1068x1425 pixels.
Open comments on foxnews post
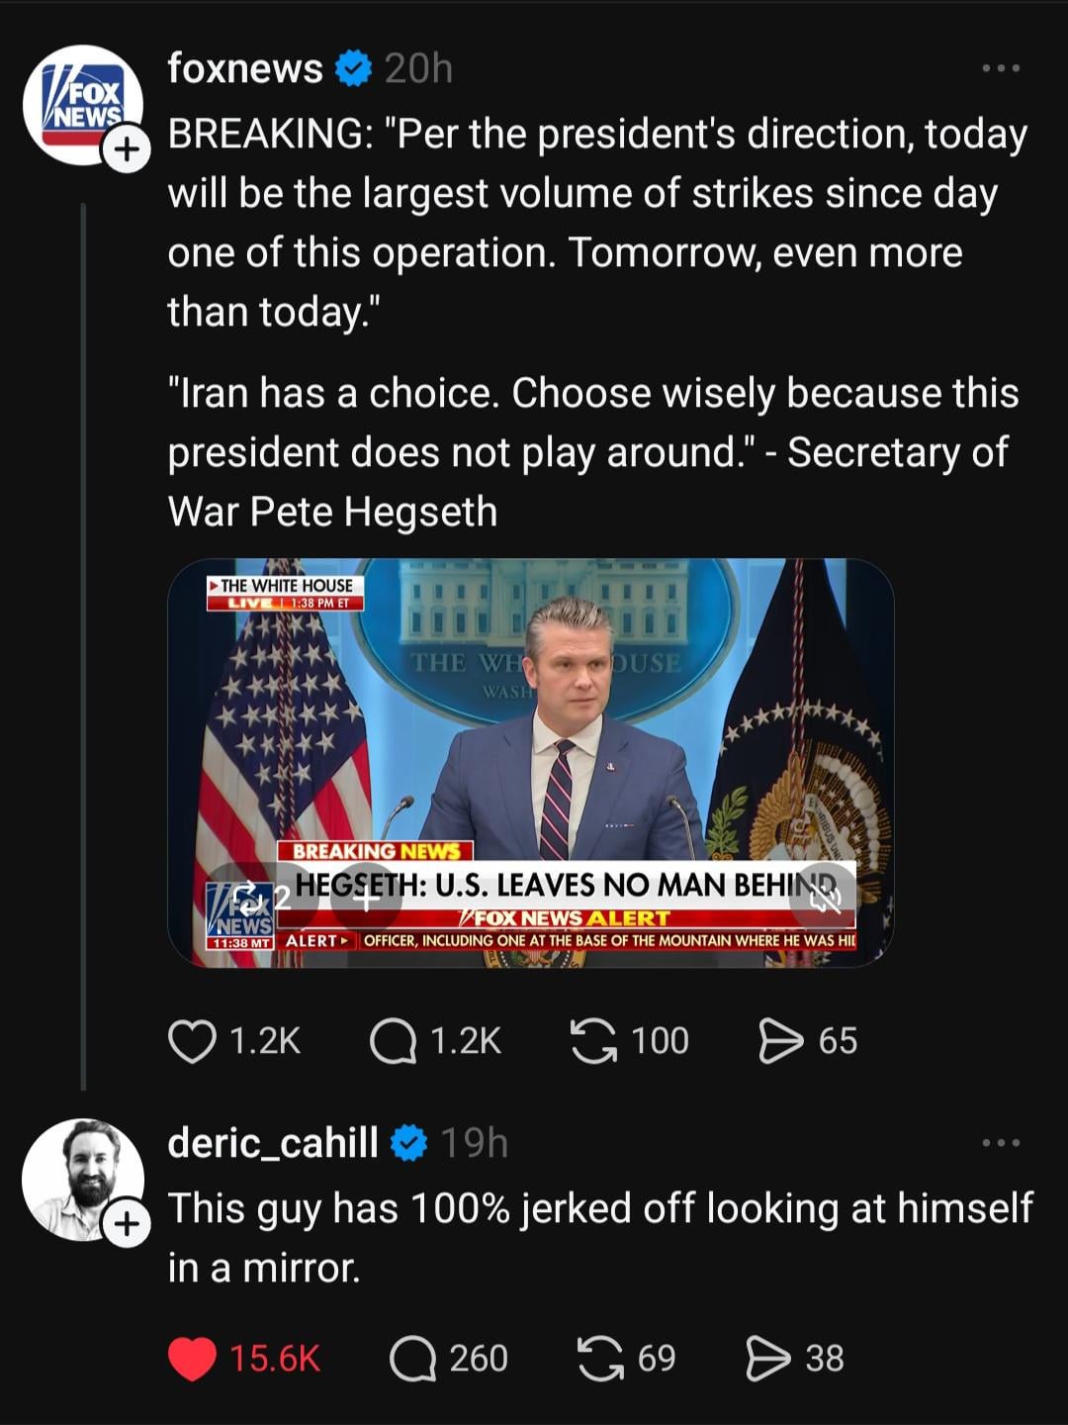pyautogui.click(x=393, y=1041)
